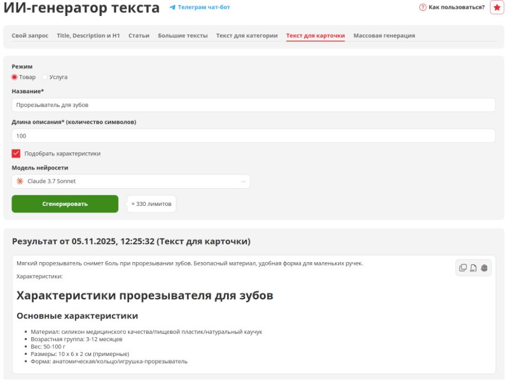
Task: Click the red star favorites icon
Action: 497,7
